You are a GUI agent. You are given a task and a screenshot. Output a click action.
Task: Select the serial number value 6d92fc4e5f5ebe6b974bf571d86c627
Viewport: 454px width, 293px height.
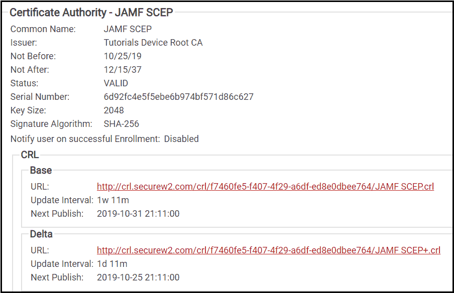[x=179, y=97]
